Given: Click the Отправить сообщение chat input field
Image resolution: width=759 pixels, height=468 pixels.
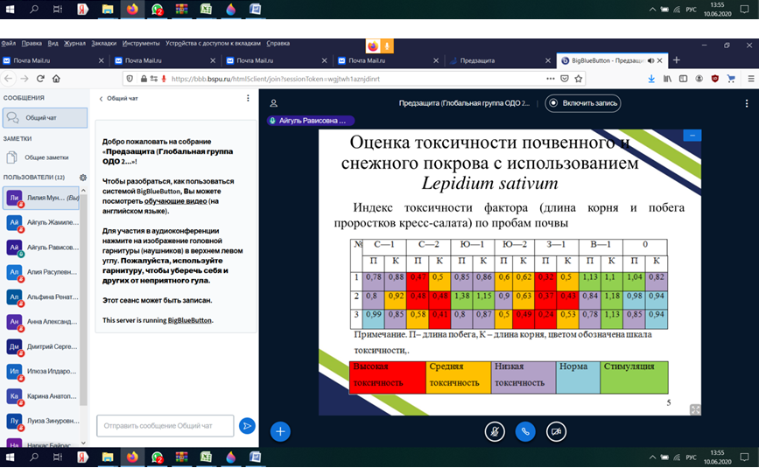Looking at the screenshot, I should [x=165, y=426].
